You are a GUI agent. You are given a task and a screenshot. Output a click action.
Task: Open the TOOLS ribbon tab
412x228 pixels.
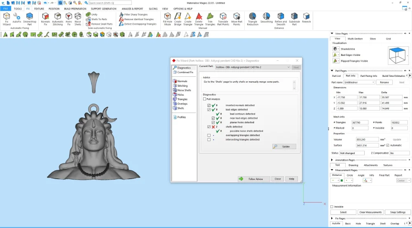[x=18, y=9]
